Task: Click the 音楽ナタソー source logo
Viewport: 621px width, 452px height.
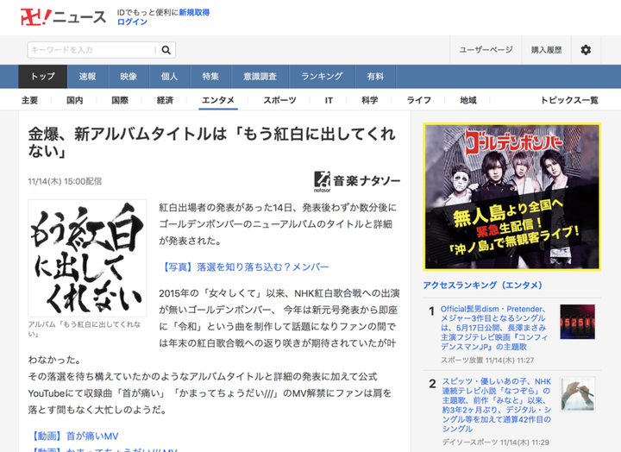Action: pos(357,181)
